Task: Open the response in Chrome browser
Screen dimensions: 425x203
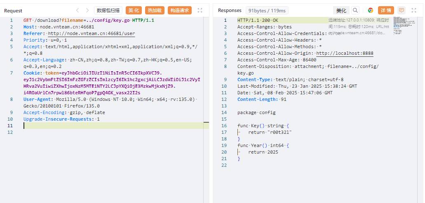Action: (x=370, y=10)
